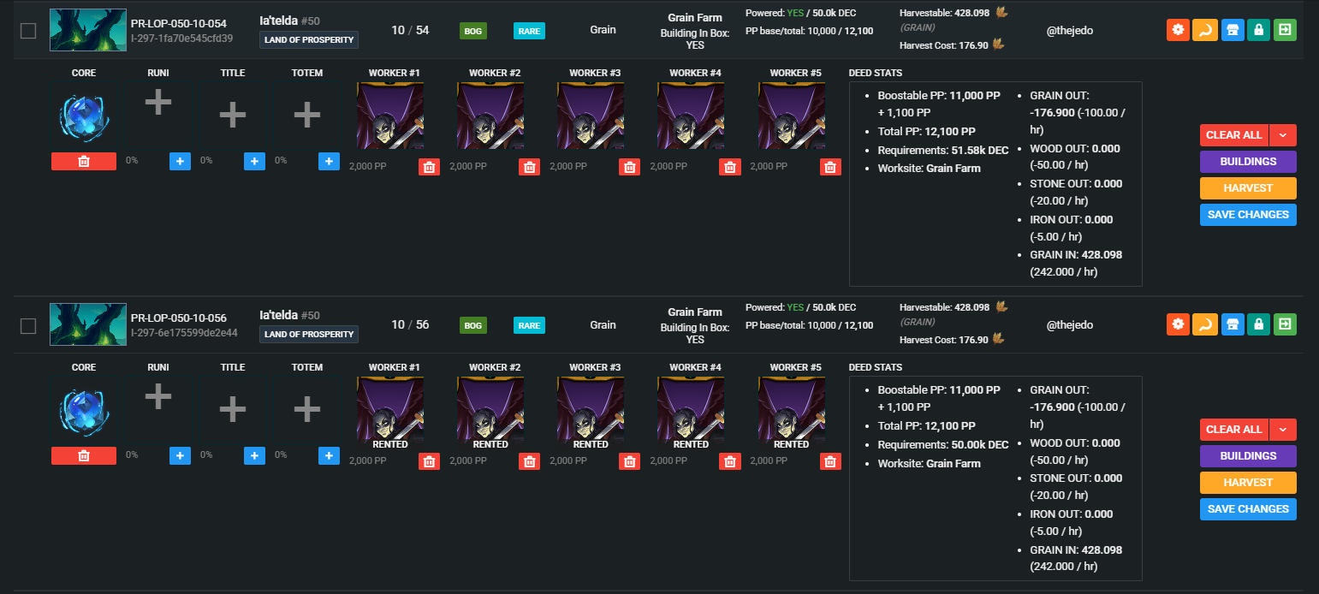Tick the checkbox for deed PR-LOP-050-10-056
Screen dimensions: 1319x594
click(x=28, y=325)
